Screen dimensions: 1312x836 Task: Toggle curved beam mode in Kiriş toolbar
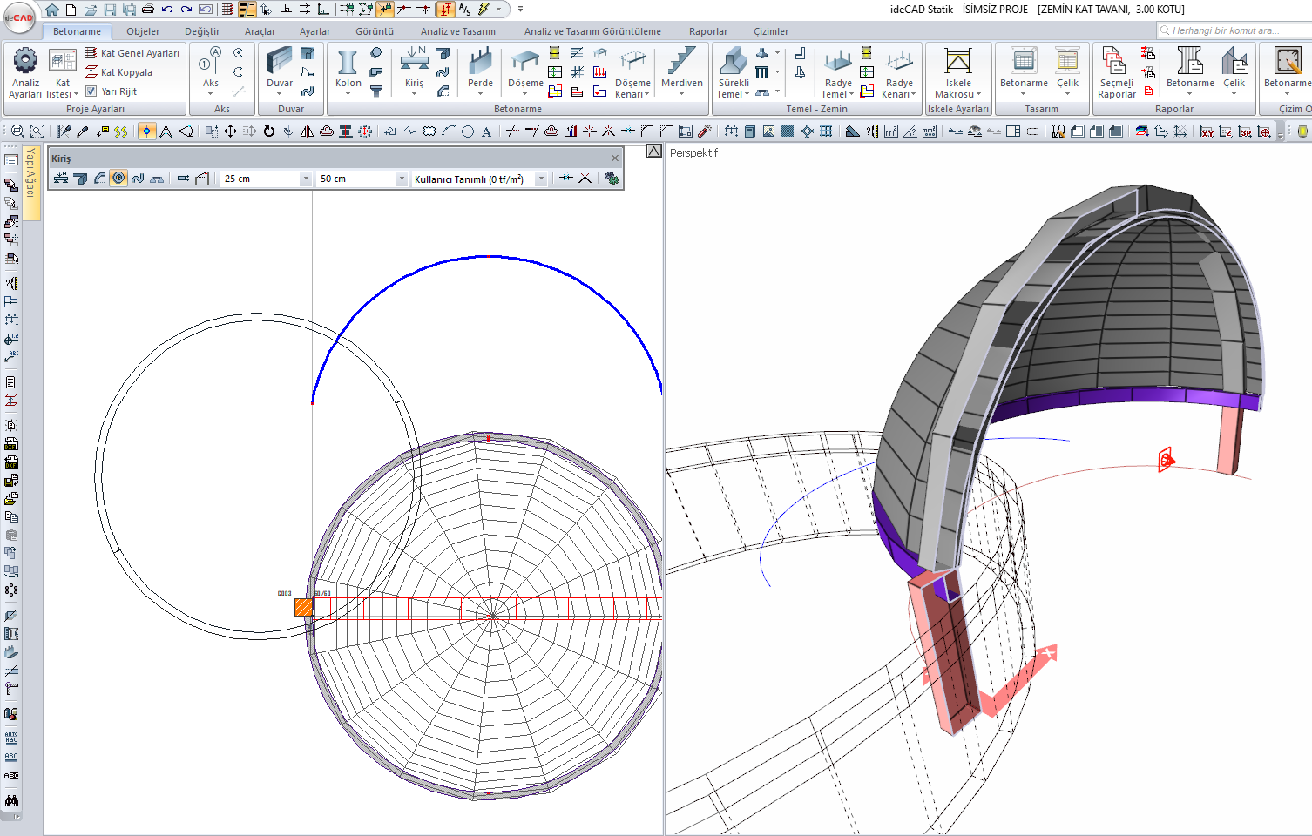point(100,178)
